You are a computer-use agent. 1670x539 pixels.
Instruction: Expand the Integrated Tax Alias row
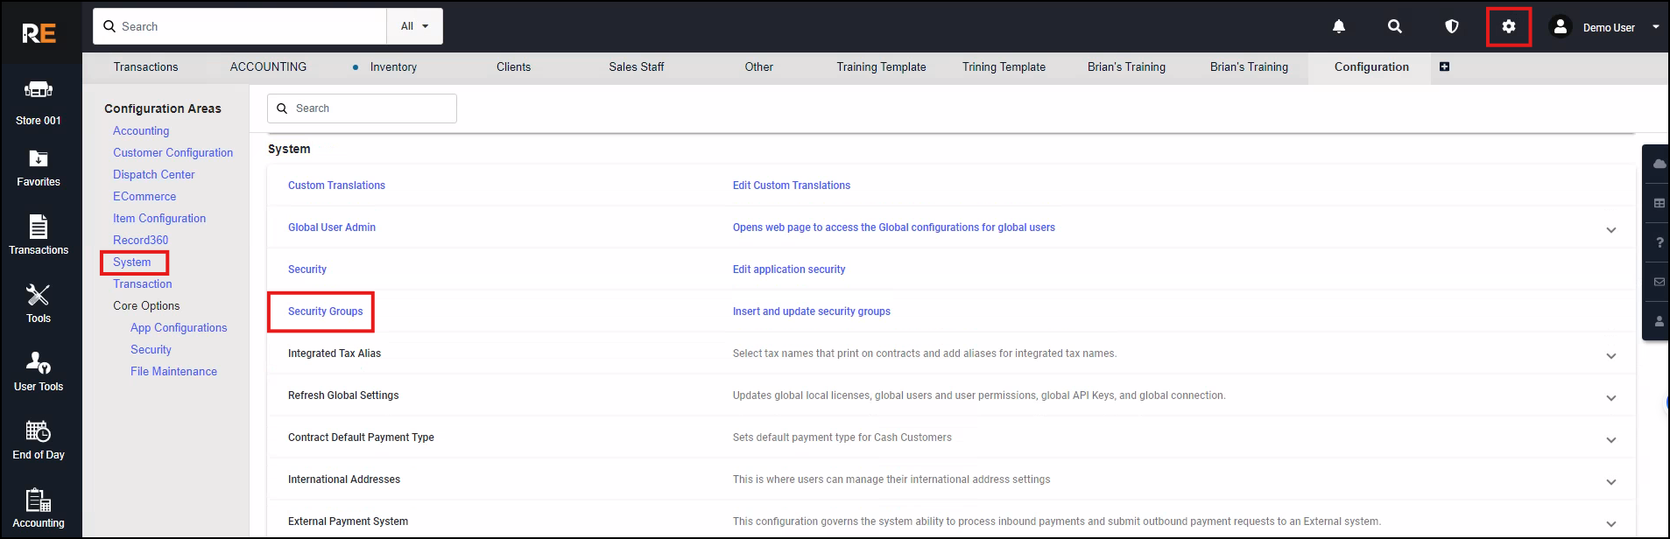[1610, 356]
